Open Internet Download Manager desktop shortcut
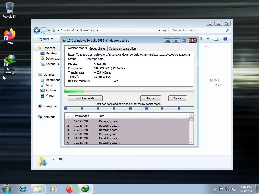 pos(10,65)
